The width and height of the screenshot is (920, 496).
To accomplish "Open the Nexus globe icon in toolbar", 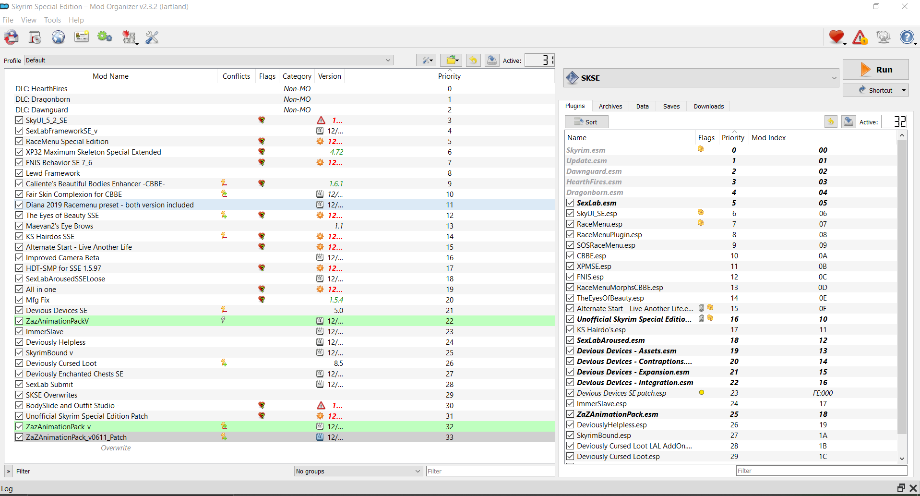I will click(58, 37).
